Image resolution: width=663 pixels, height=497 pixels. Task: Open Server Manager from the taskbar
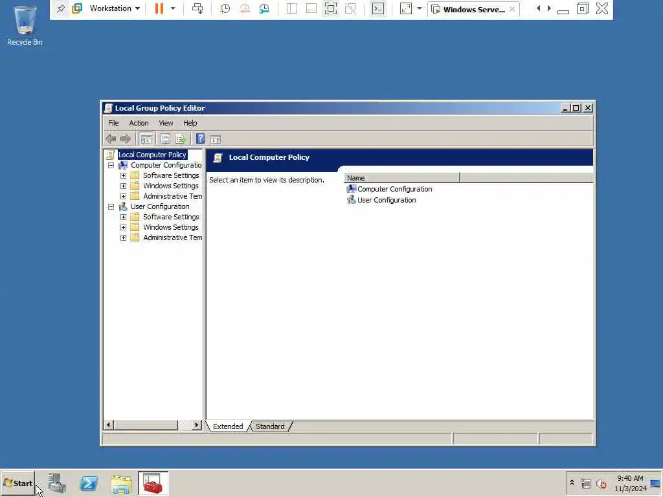[57, 483]
